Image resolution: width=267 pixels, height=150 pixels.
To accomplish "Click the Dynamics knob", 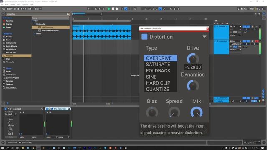I will click(193, 85).
